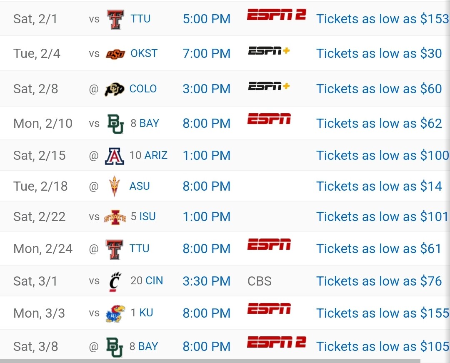Click the OKST team name link
The width and height of the screenshot is (450, 363).
click(144, 53)
